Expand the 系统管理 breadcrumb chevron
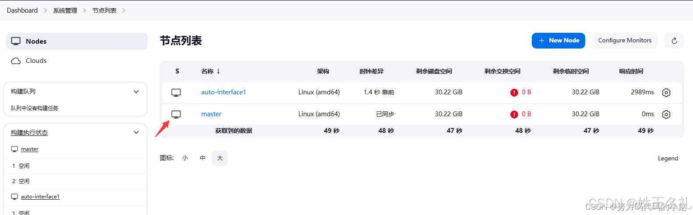693x215 pixels. click(85, 10)
